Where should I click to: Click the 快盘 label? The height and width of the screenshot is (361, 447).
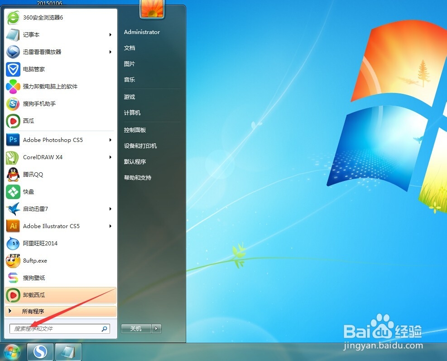tap(29, 191)
